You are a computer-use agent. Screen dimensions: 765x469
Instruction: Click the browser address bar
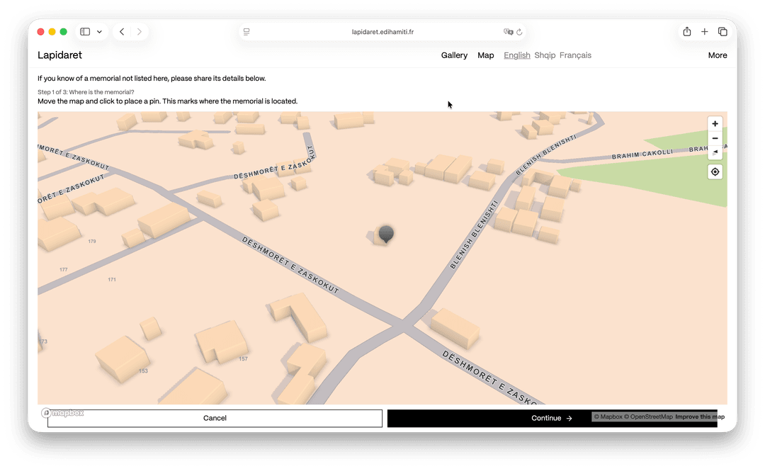point(382,32)
